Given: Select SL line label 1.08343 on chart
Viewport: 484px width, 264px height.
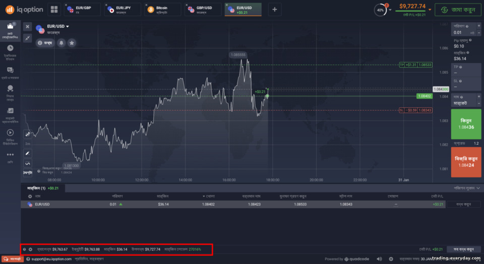Looking at the screenshot, I should pos(416,110).
